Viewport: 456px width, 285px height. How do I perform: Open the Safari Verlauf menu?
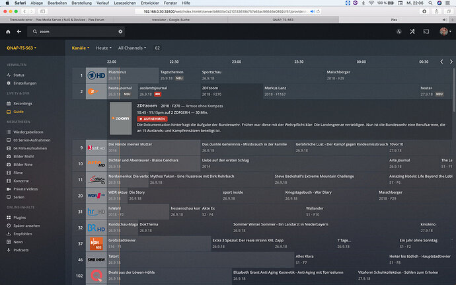point(102,3)
